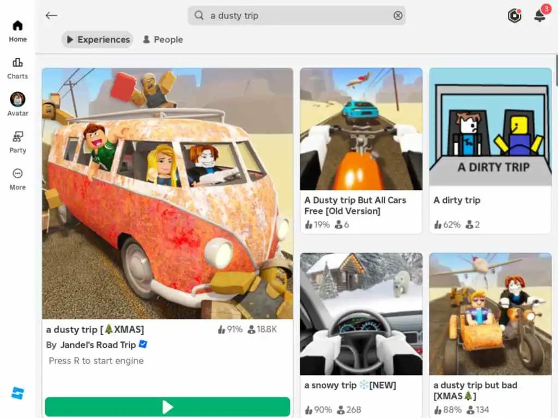The height and width of the screenshot is (418, 558).
Task: Open A Dusty trip But All Cars Free thumbnail
Action: 361,128
